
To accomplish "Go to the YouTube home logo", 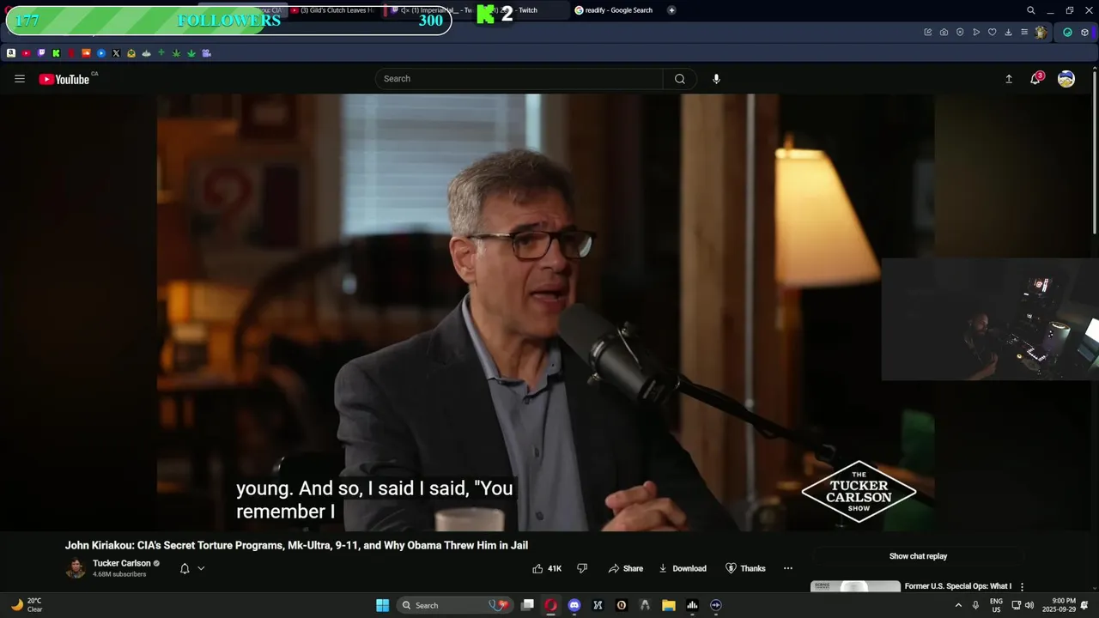I will point(64,79).
